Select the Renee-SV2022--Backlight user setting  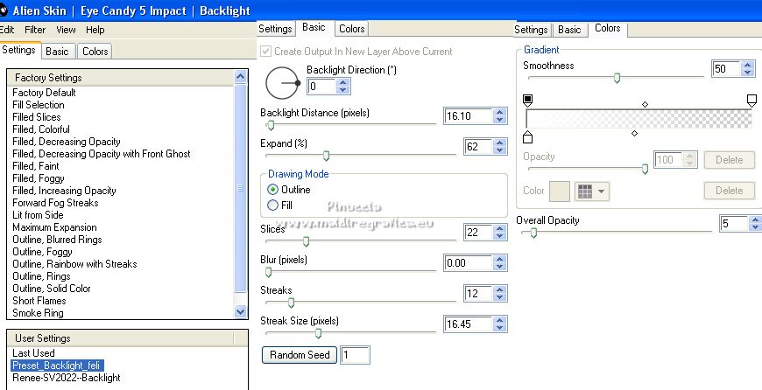66,378
